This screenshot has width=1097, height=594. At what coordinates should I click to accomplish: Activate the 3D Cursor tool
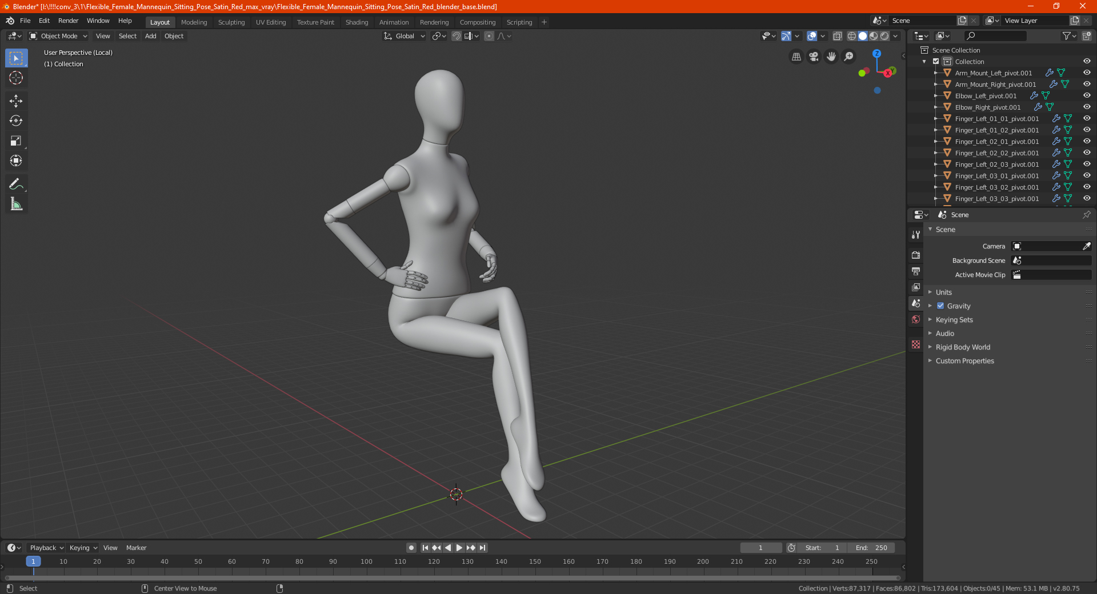tap(16, 78)
